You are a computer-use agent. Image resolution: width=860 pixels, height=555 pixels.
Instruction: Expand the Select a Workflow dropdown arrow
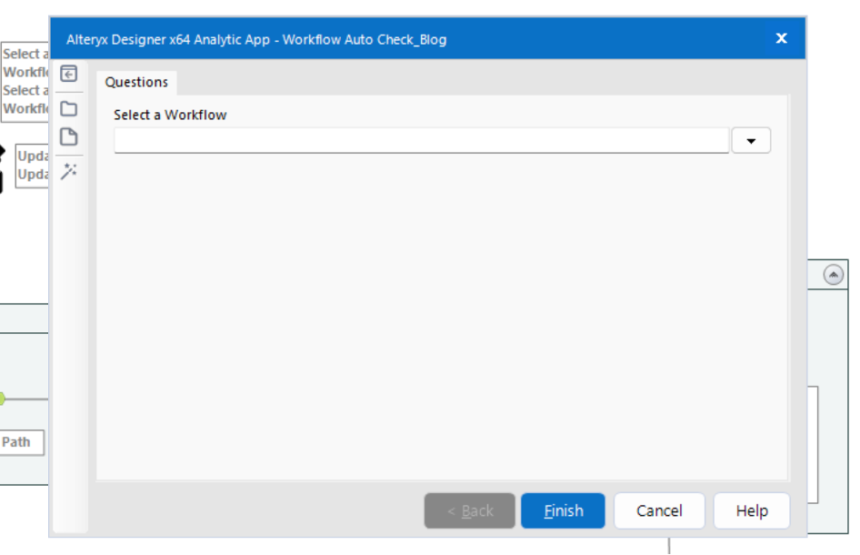tap(751, 140)
